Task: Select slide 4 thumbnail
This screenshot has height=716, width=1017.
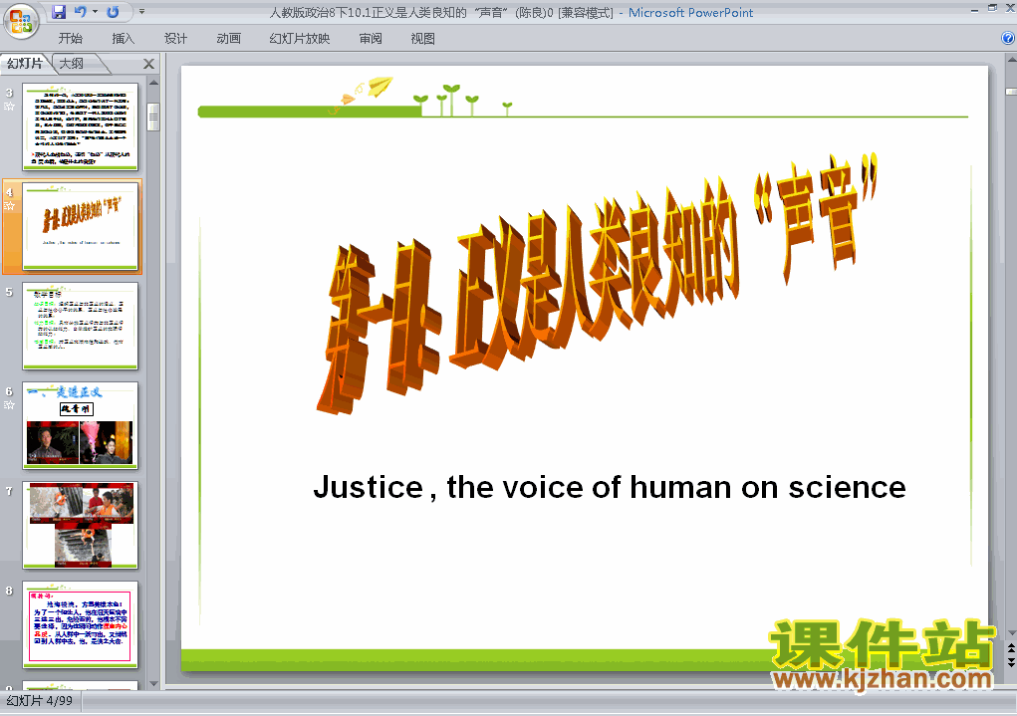Action: [81, 226]
